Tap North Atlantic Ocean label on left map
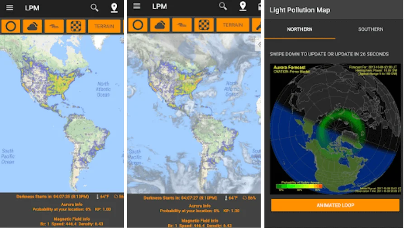Image resolution: width=405 pixels, height=228 pixels. 103,89
